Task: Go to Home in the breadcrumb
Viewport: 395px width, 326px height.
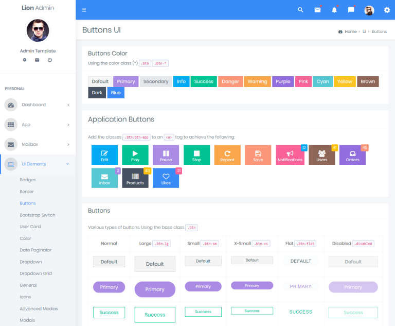Action: (x=351, y=32)
